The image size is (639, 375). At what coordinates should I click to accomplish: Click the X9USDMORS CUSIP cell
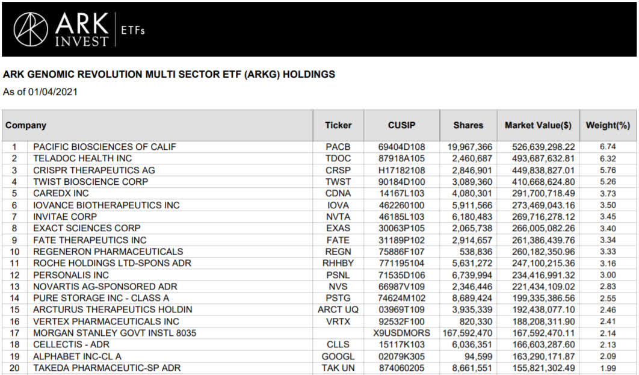click(x=401, y=333)
